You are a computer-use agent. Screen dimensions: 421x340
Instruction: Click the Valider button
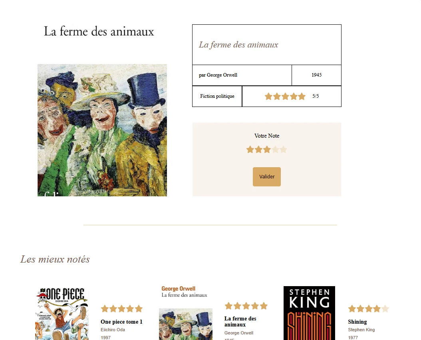(x=266, y=176)
